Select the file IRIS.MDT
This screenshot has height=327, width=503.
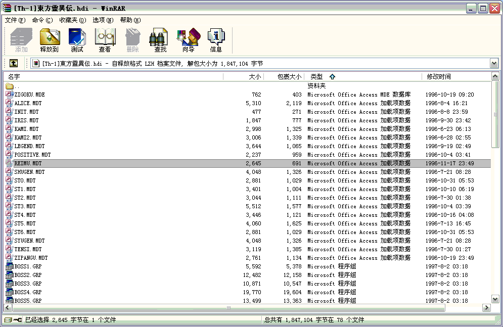26,120
